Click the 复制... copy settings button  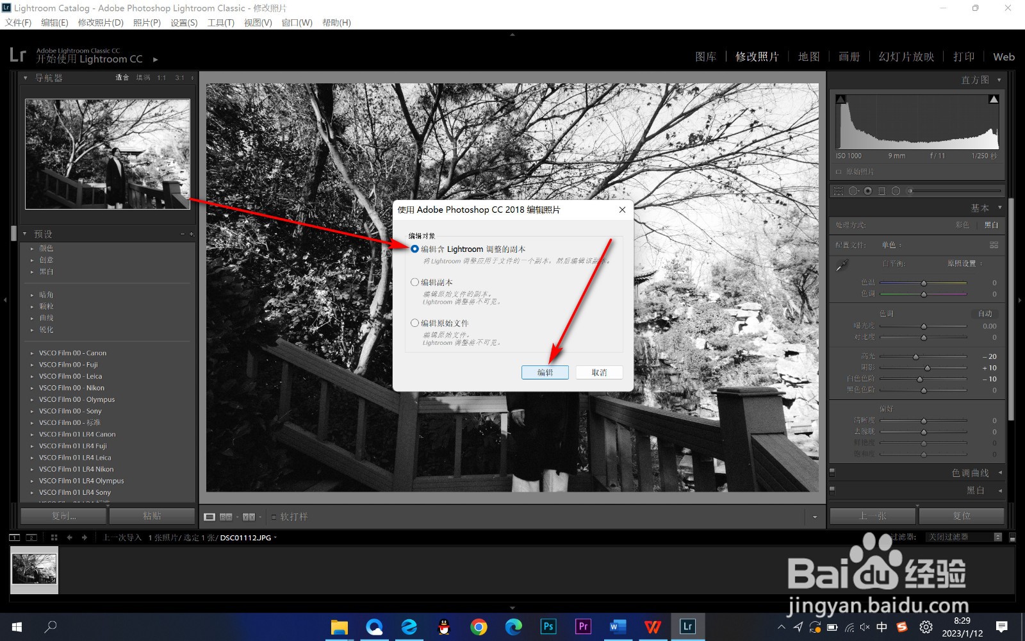(x=64, y=516)
